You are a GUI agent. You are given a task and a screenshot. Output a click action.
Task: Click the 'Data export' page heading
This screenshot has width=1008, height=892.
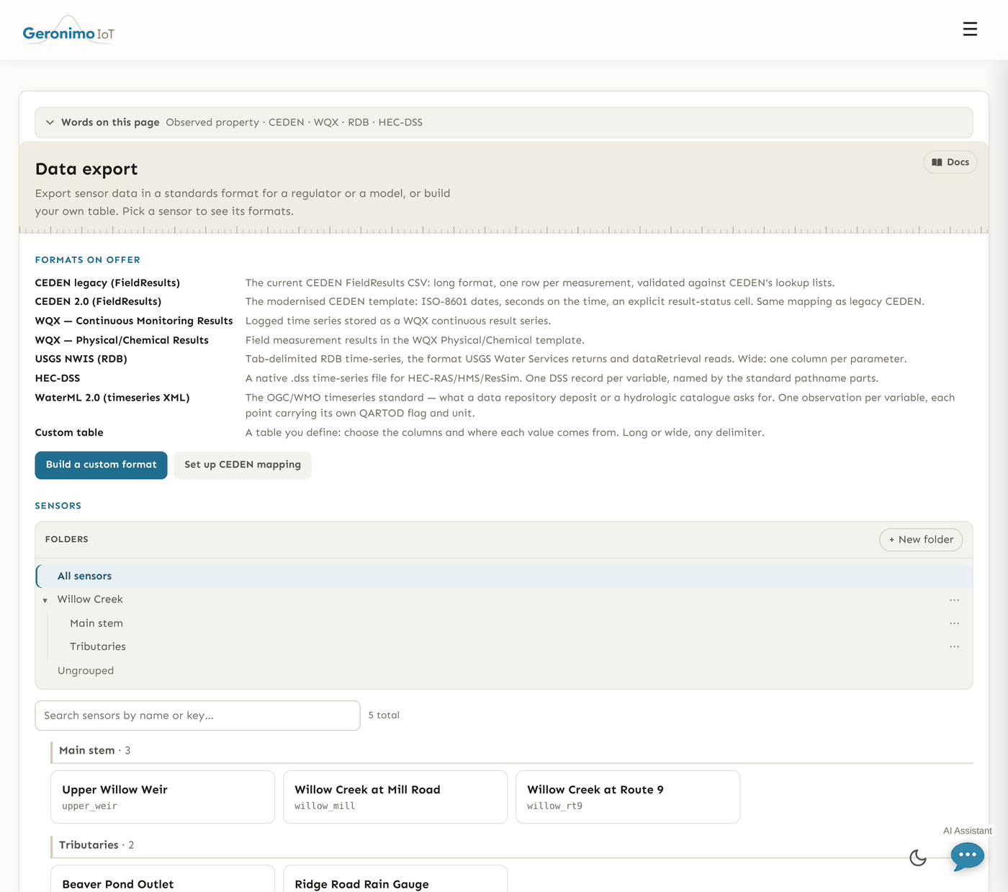[86, 169]
